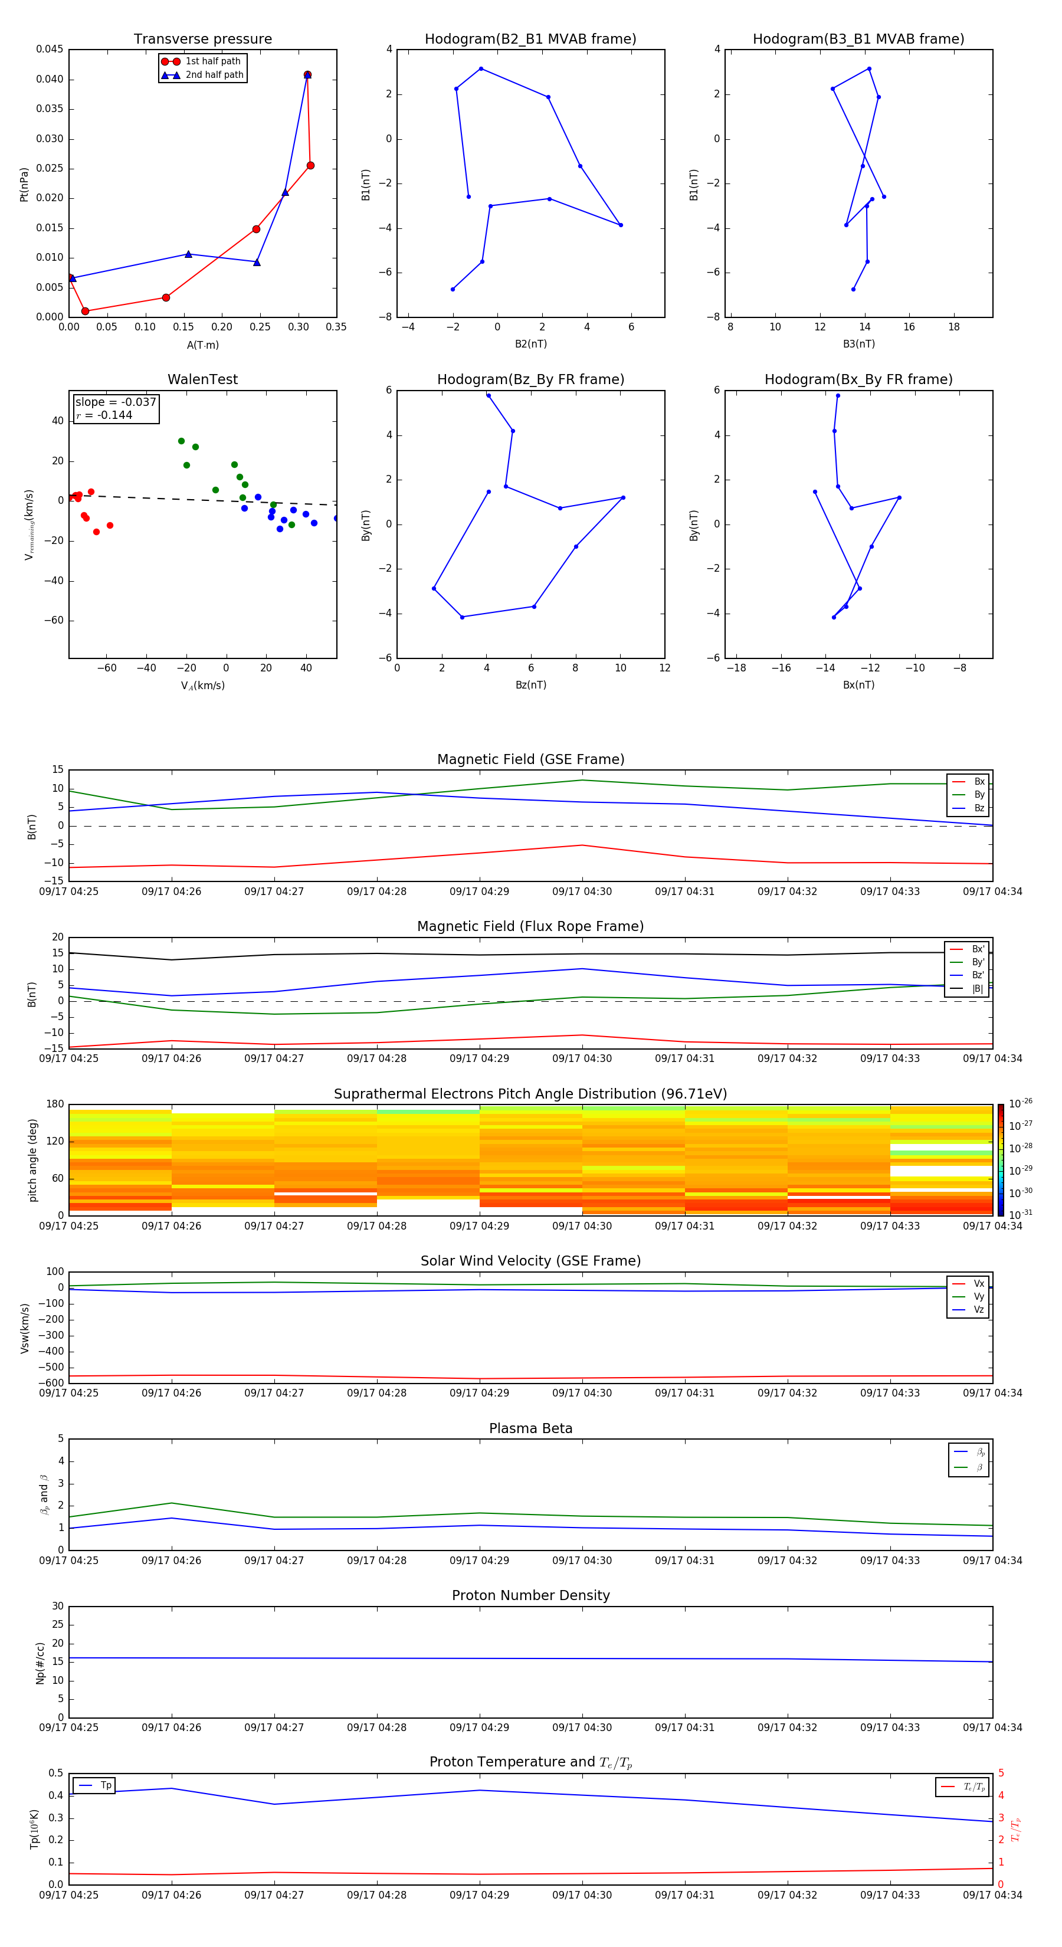Click the 10^-31 colorbar tick label
This screenshot has width=1062, height=1947.
pyautogui.click(x=1021, y=1215)
